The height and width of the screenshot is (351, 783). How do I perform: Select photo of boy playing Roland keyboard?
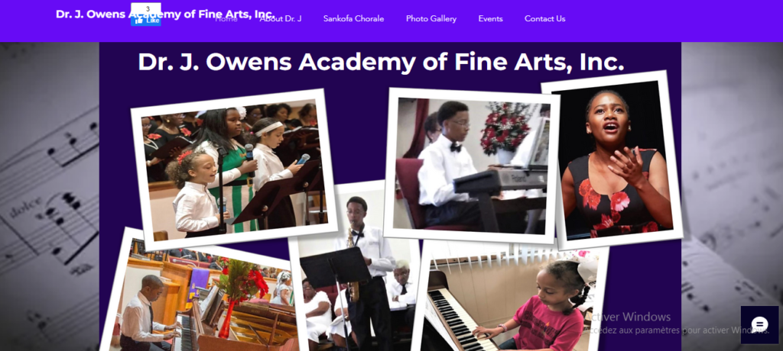pos(471,166)
